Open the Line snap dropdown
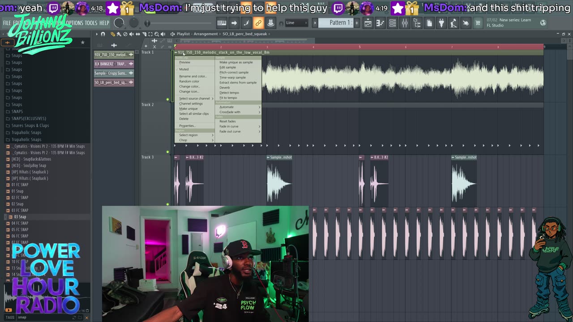The height and width of the screenshot is (322, 573). (297, 23)
